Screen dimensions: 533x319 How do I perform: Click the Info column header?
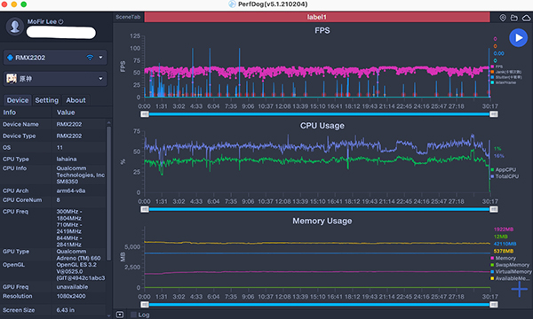point(10,113)
